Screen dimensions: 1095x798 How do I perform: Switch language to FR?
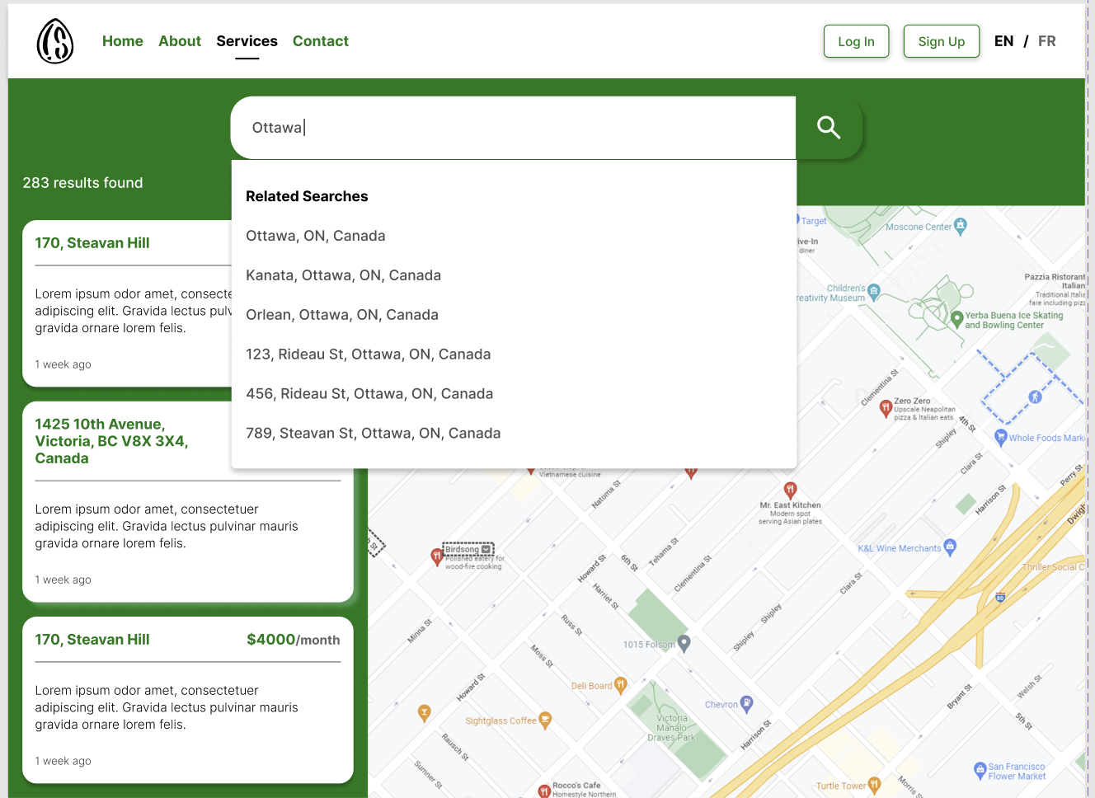1047,41
